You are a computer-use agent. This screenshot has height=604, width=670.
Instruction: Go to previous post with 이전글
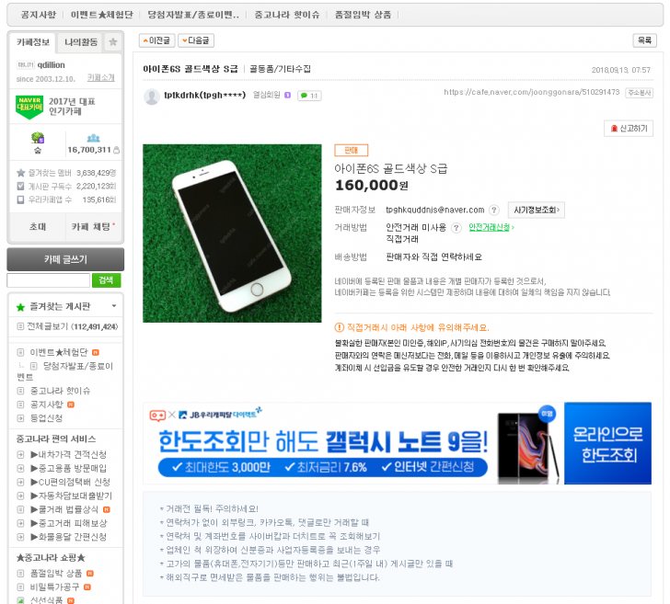[x=156, y=40]
